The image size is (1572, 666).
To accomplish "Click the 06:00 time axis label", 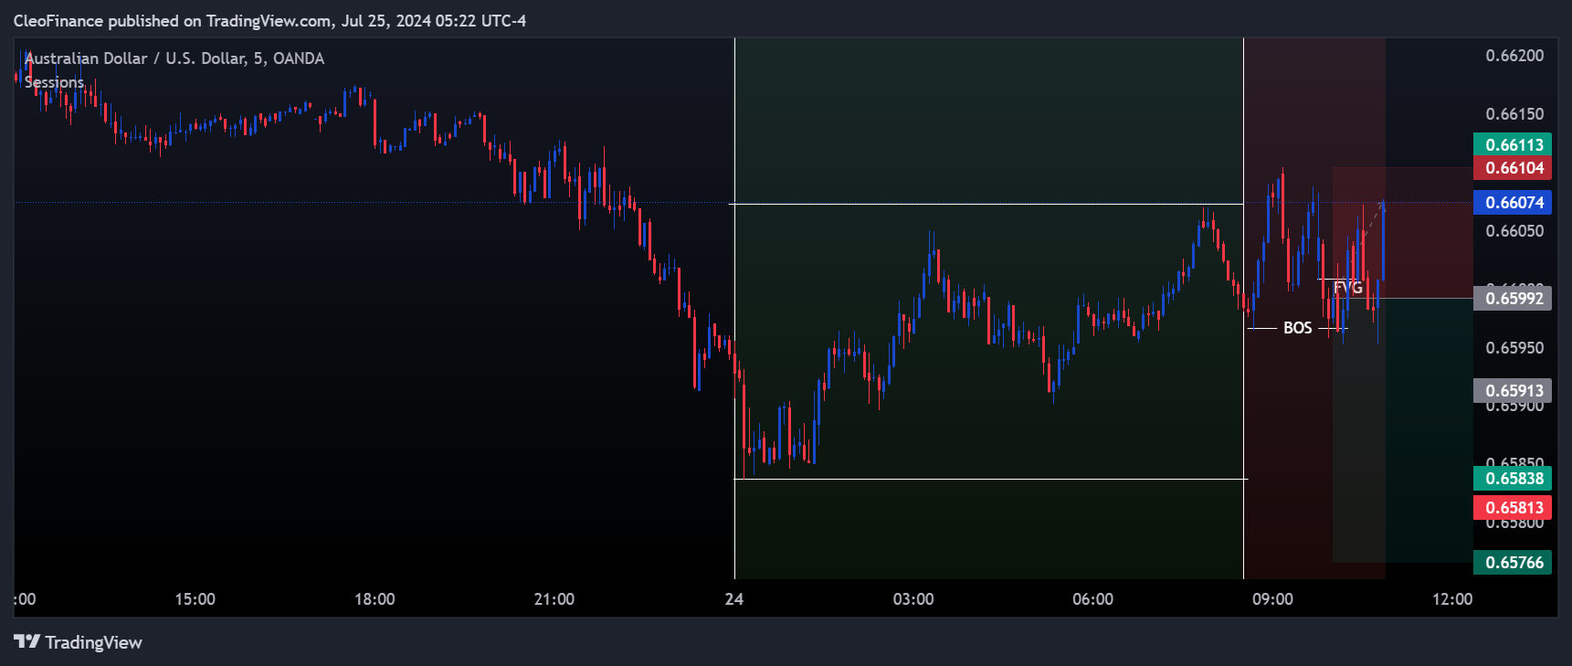I will pos(1092,599).
